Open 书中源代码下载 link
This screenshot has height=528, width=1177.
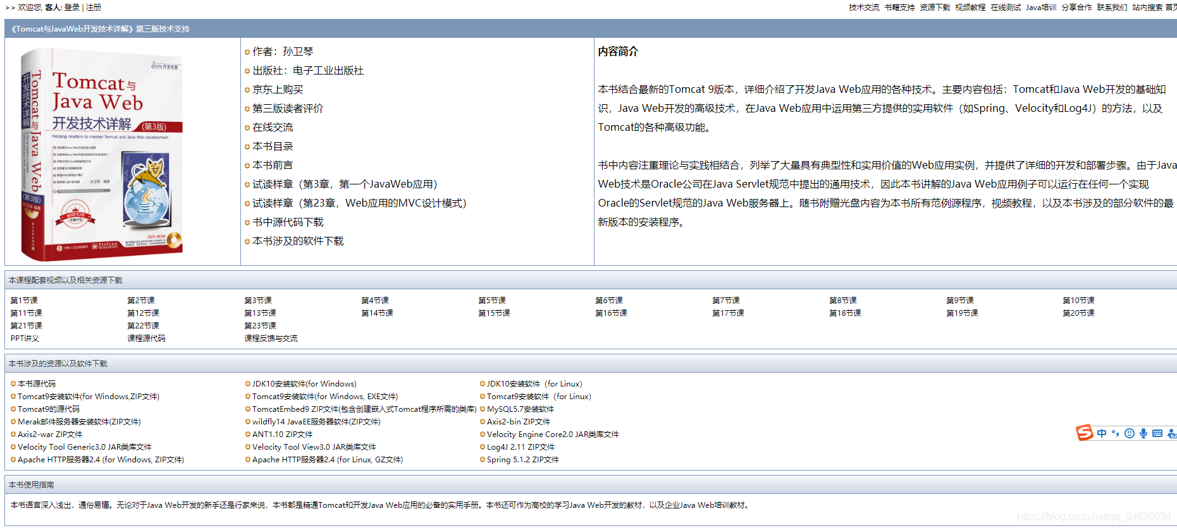288,222
